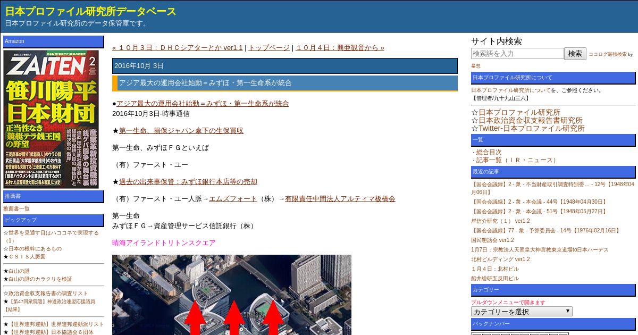Viewport: 638px width, 335px height.
Task: Open article link アジア最大の運用会社始動=みずほ・第一生命系が統合
Action: [x=203, y=104]
